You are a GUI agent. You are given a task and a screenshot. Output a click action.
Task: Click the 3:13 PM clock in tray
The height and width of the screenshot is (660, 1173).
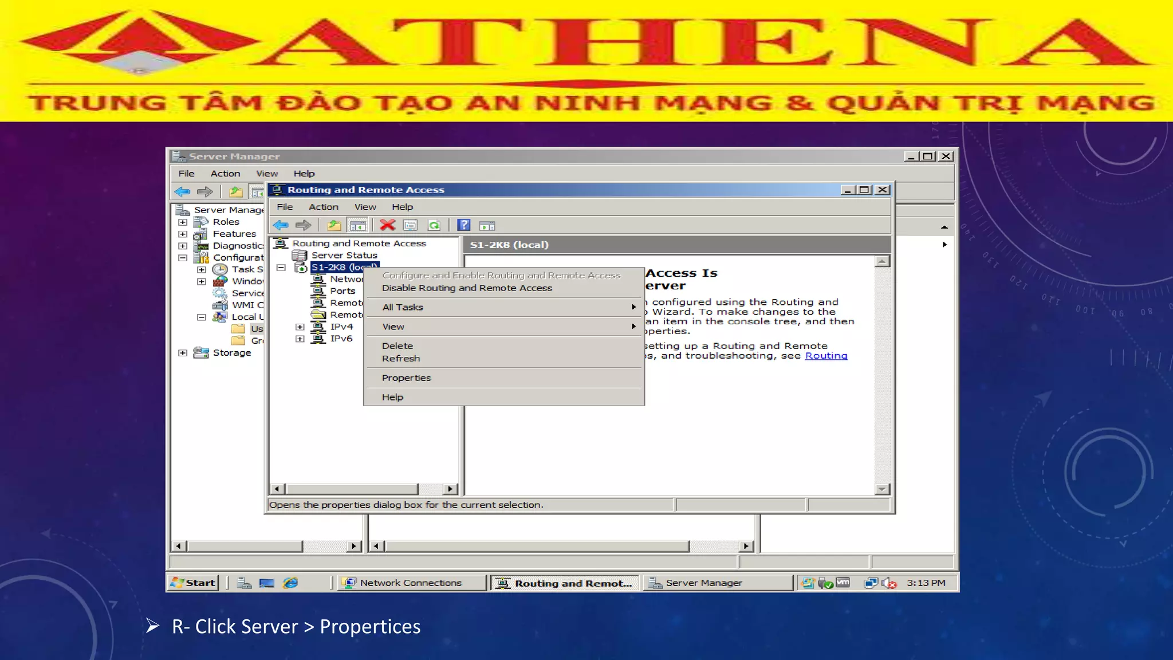(x=926, y=583)
